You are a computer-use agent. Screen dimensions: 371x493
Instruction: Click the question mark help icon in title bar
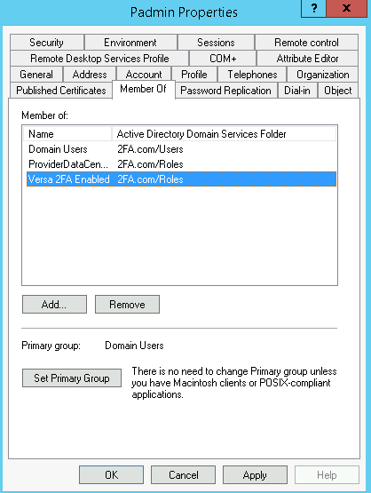[314, 8]
